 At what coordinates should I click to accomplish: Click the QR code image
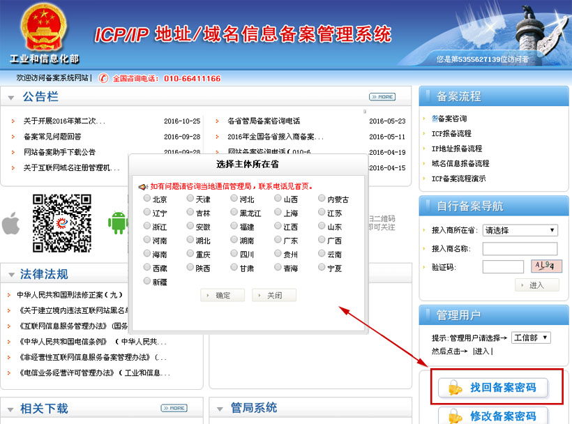tap(62, 222)
